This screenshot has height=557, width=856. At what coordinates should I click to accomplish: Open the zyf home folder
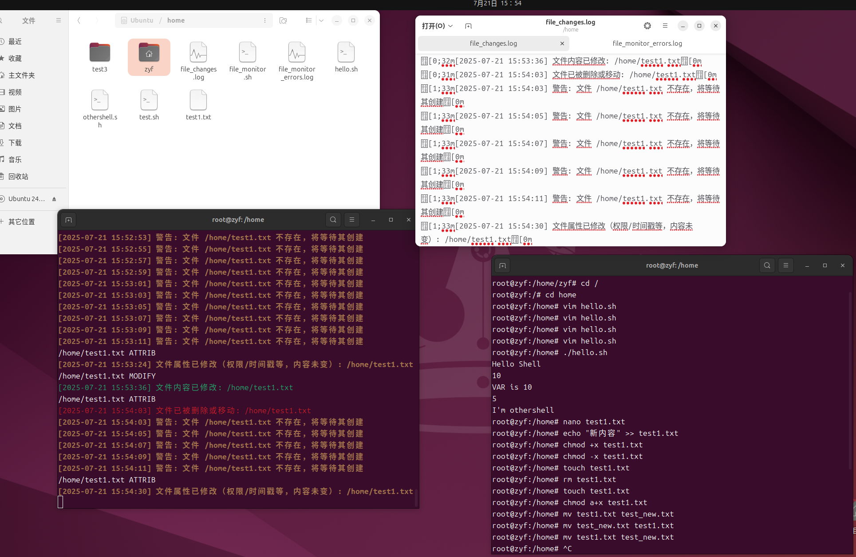point(149,53)
